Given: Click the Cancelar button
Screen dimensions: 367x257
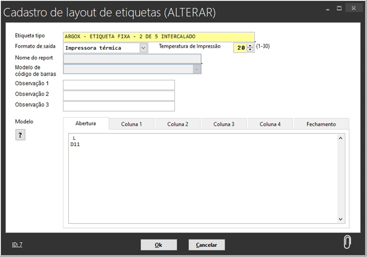Looking at the screenshot, I should pyautogui.click(x=207, y=245).
